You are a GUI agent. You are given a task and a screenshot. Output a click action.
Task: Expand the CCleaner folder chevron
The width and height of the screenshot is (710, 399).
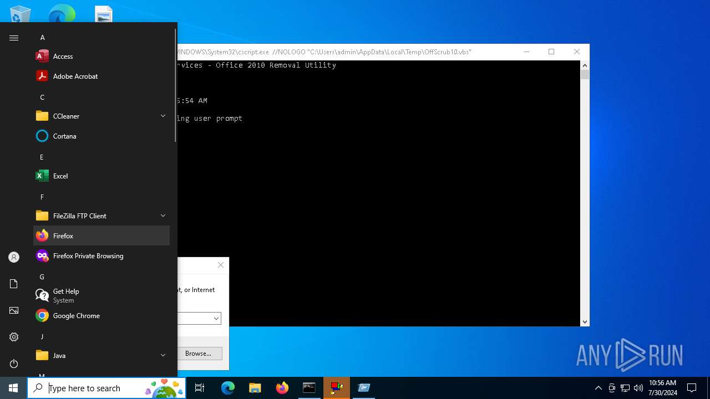coord(163,116)
